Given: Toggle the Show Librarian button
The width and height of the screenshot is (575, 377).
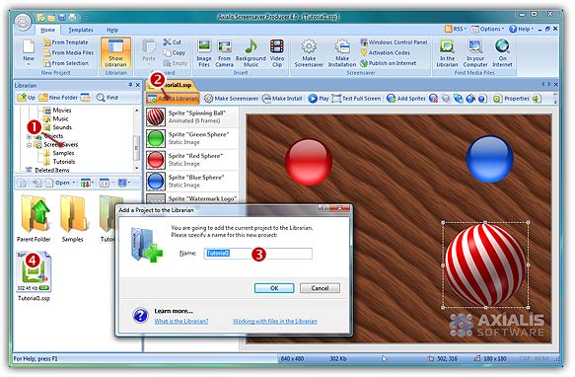Looking at the screenshot, I should coord(115,53).
